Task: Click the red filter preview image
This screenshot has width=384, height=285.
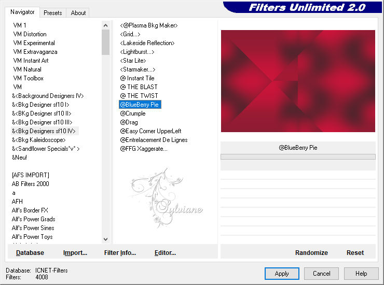Action: pyautogui.click(x=298, y=81)
